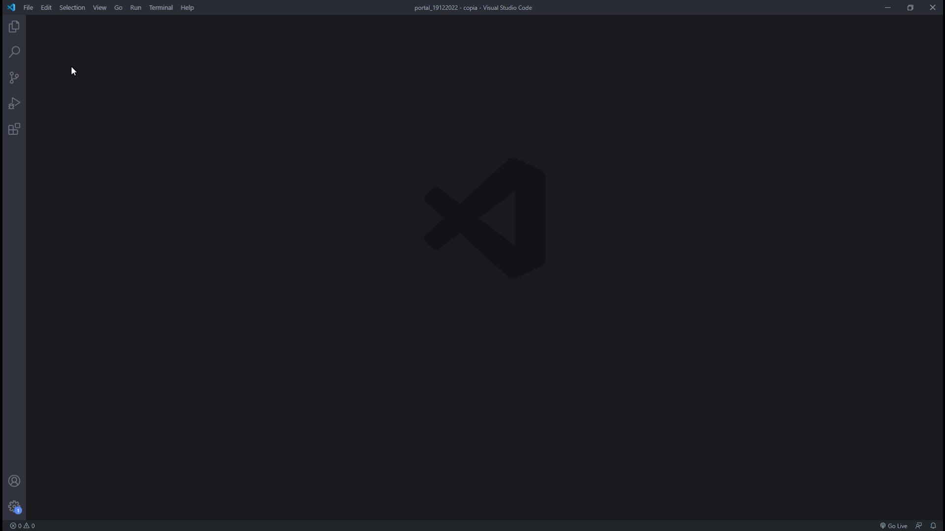Screen dimensions: 945x531
Task: Close the Visual Studio Code window
Action: tap(933, 7)
